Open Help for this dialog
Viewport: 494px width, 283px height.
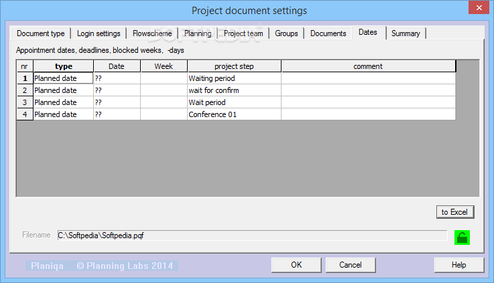point(458,265)
